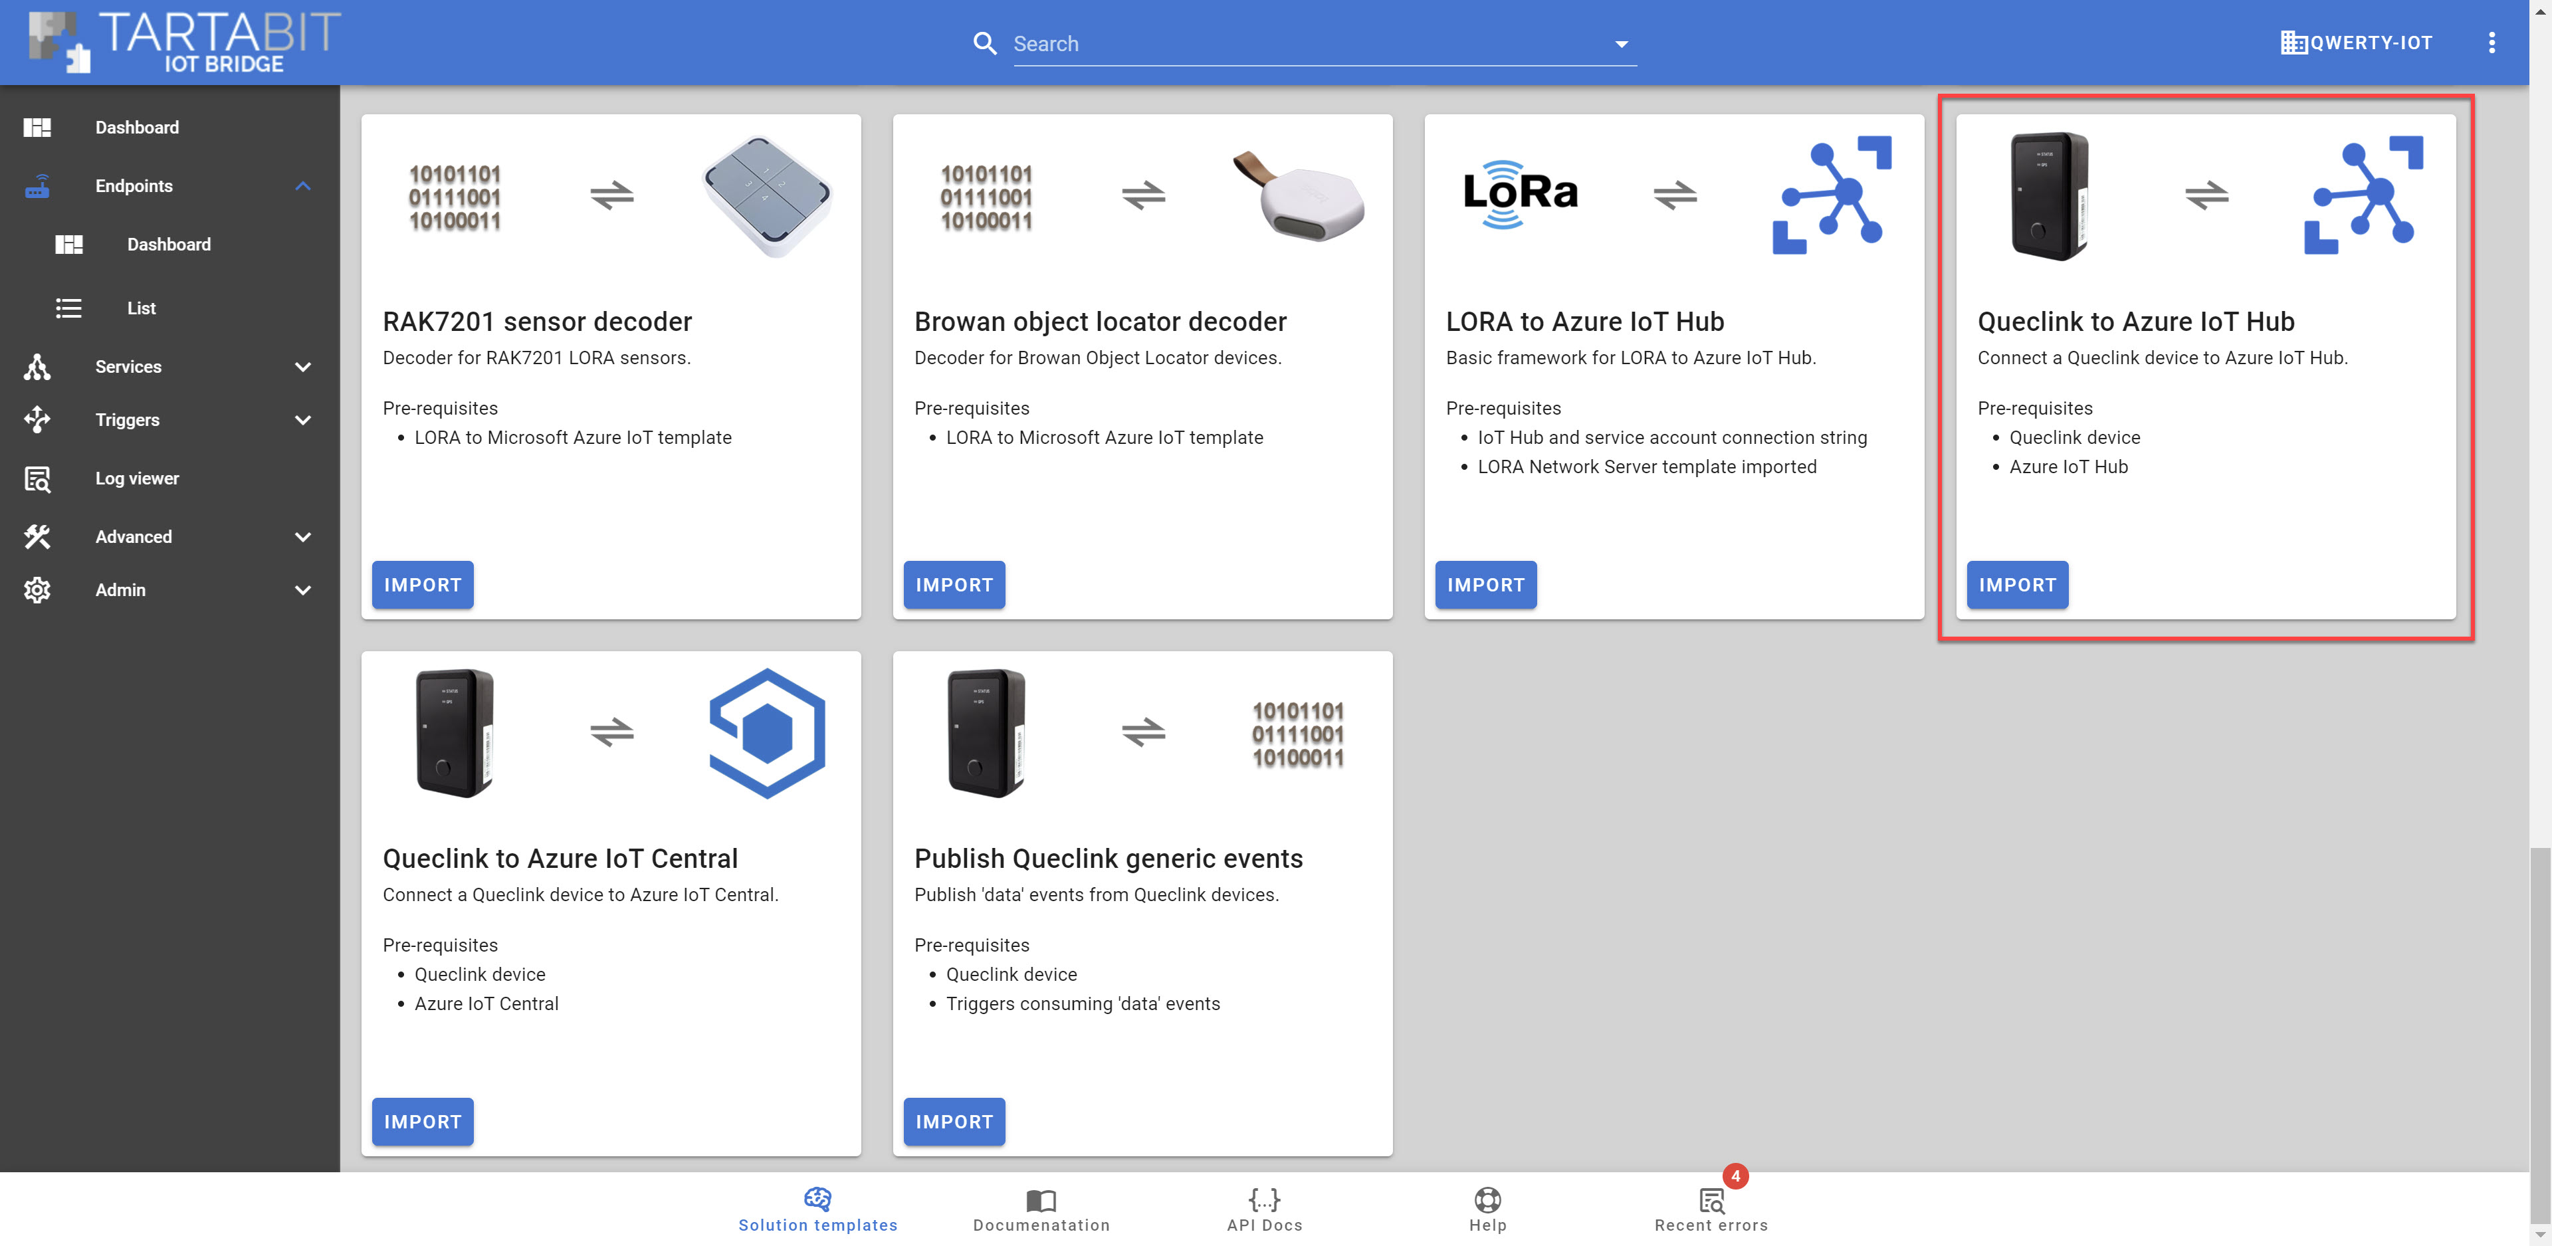The width and height of the screenshot is (2552, 1246).
Task: Import the RAK7201 sensor decoder template
Action: (x=423, y=585)
